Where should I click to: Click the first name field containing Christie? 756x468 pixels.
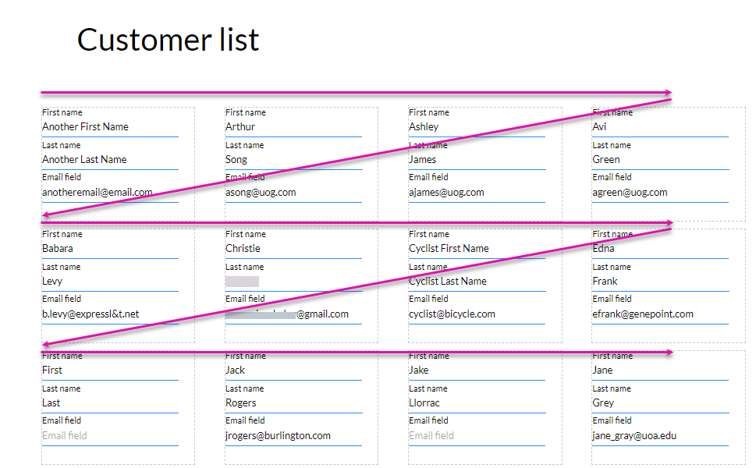(293, 249)
